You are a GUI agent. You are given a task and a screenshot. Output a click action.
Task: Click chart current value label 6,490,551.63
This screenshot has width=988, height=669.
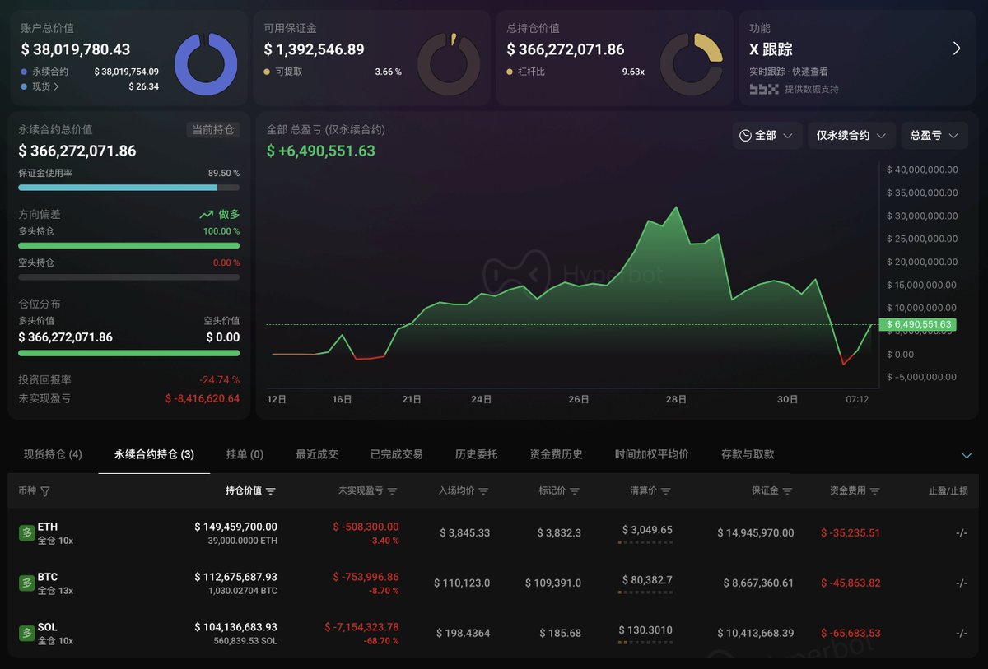click(917, 324)
